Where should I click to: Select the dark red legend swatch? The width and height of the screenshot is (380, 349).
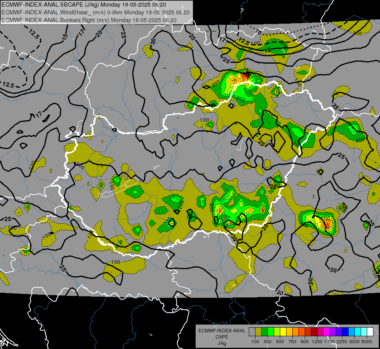pyautogui.click(x=314, y=332)
